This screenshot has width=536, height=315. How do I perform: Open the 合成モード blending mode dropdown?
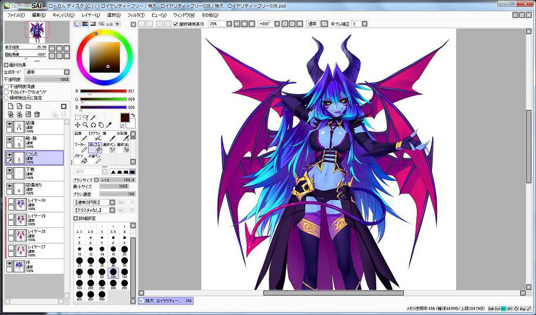point(46,72)
